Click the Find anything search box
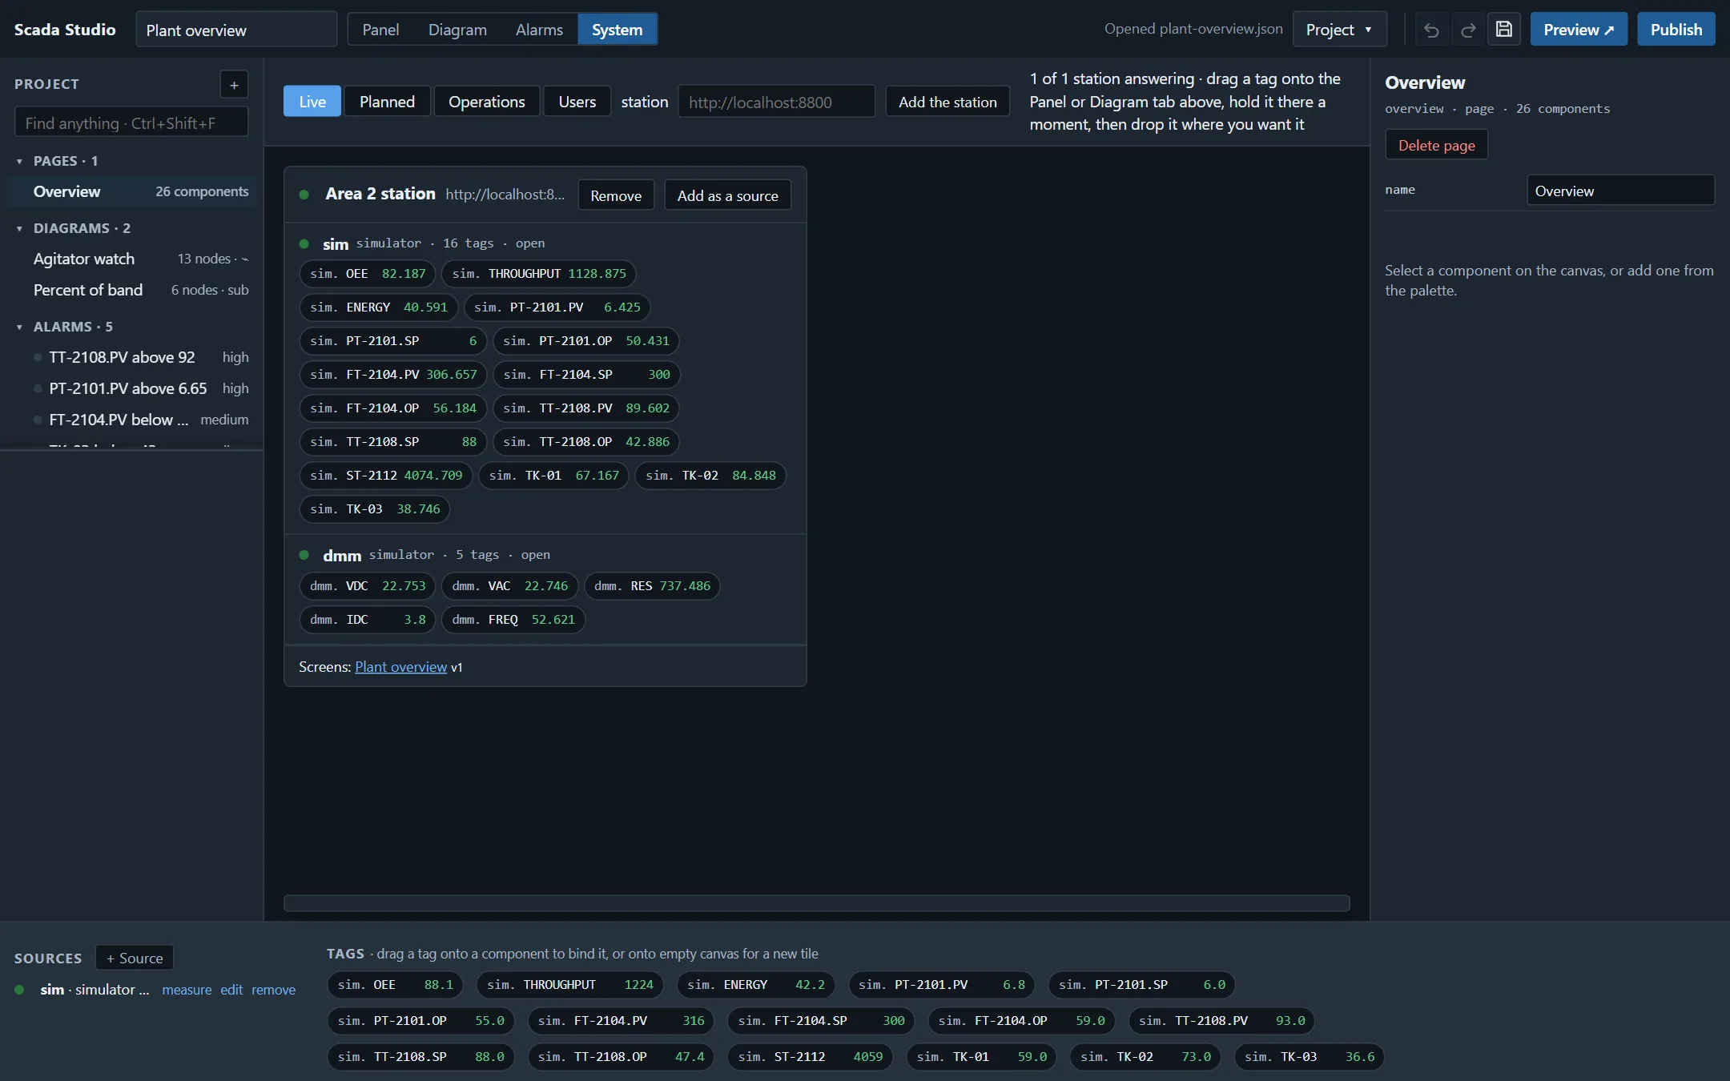The image size is (1730, 1081). pyautogui.click(x=131, y=123)
